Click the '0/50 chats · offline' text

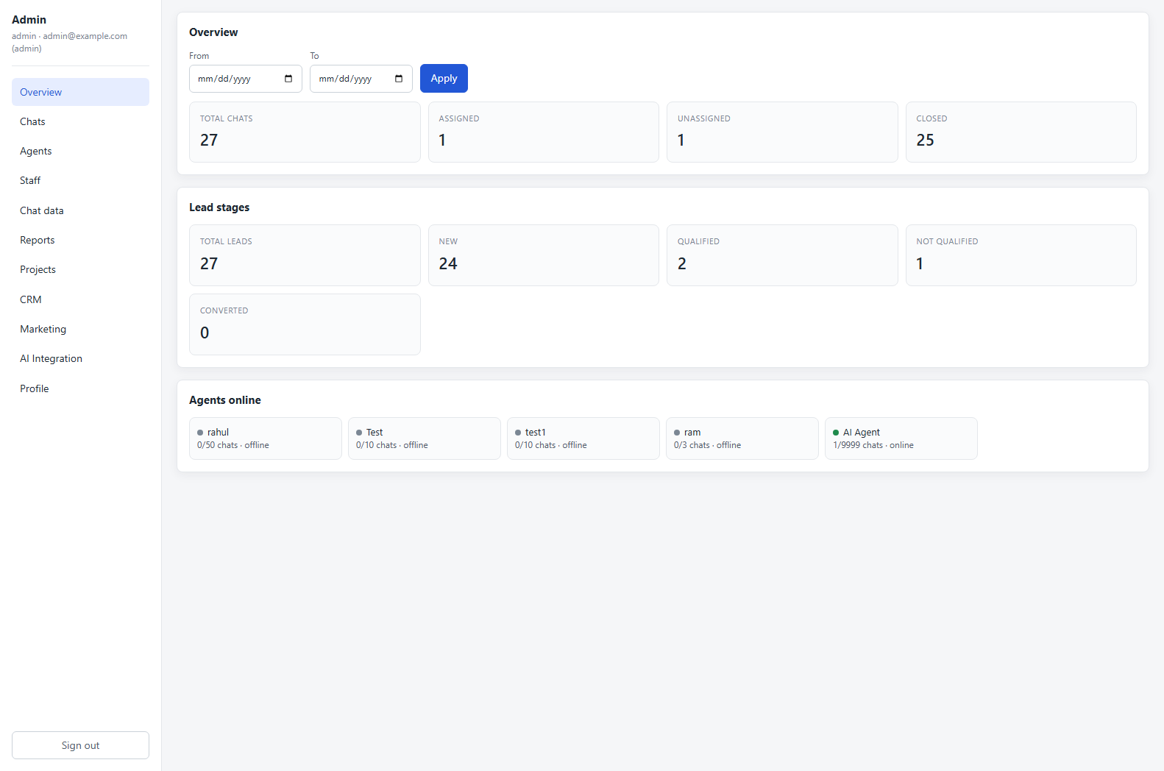tap(233, 445)
